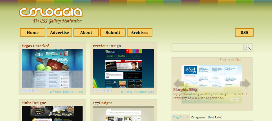This screenshot has height=121, width=272.
Task: Open the Vegas Uncorked title link
Action: pyautogui.click(x=35, y=46)
